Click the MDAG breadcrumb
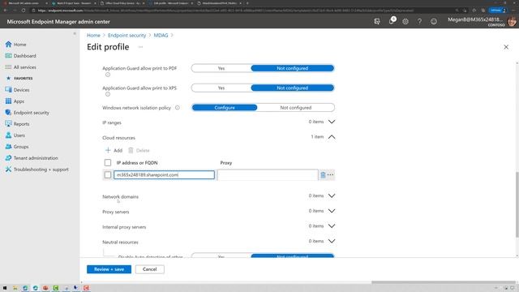The height and width of the screenshot is (292, 519). (161, 35)
